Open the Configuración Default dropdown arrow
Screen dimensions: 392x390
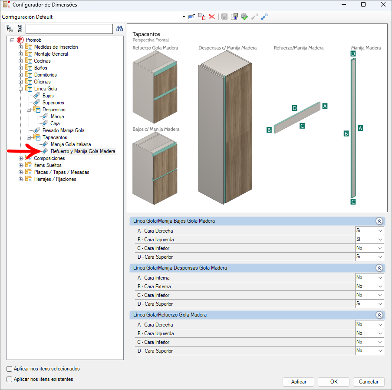pos(184,17)
